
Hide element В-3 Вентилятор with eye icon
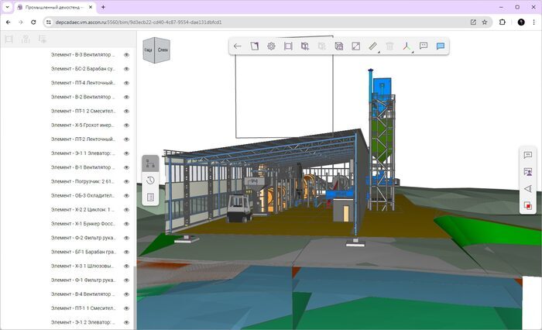126,55
